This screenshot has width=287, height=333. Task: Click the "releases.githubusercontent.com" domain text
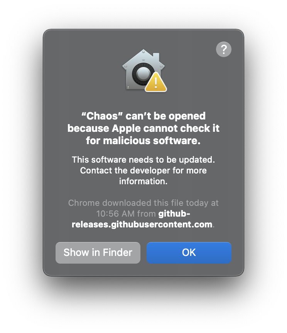pos(142,225)
